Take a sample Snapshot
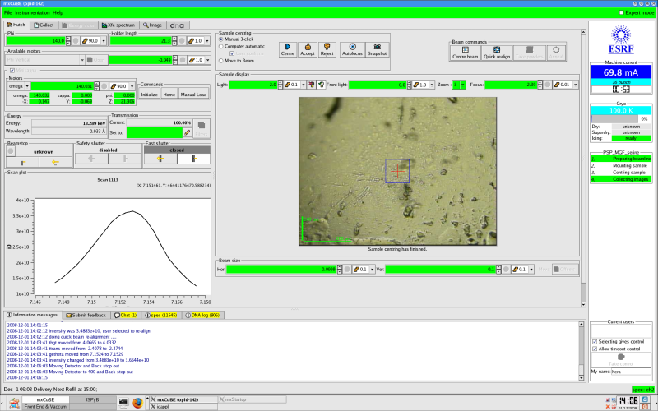Screen dimensions: 658x411 pyautogui.click(x=377, y=50)
